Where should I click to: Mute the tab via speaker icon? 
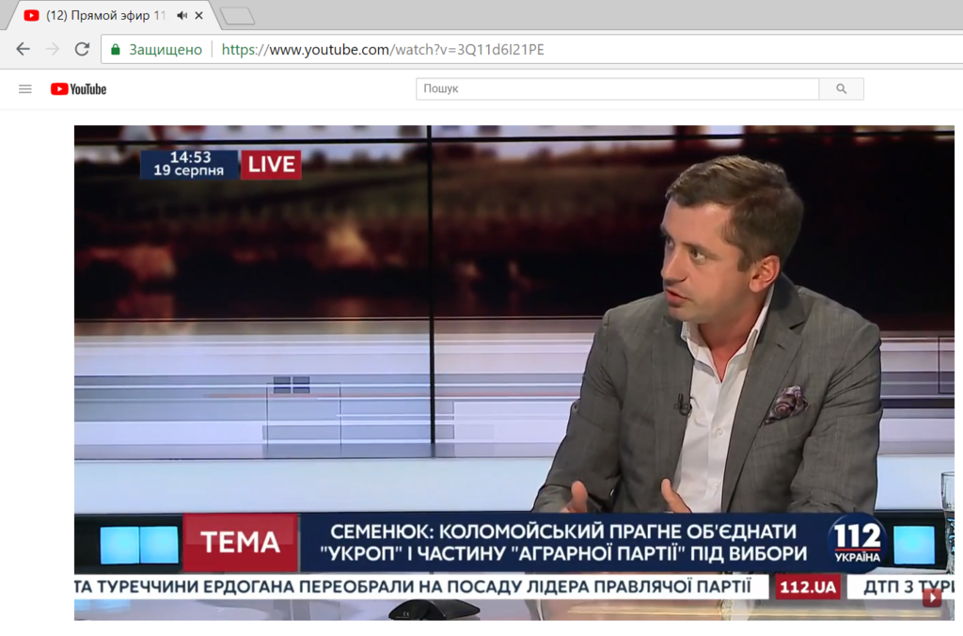(182, 16)
